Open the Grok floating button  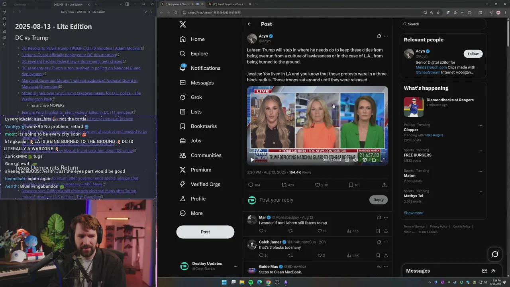coord(495,254)
